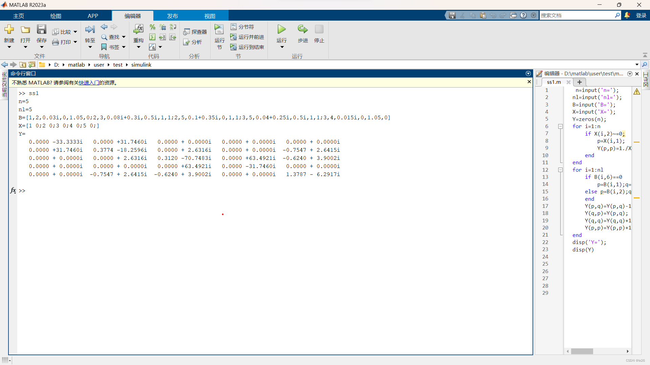650x365 pixels.
Task: Switch to the Publish tab
Action: pos(173,16)
